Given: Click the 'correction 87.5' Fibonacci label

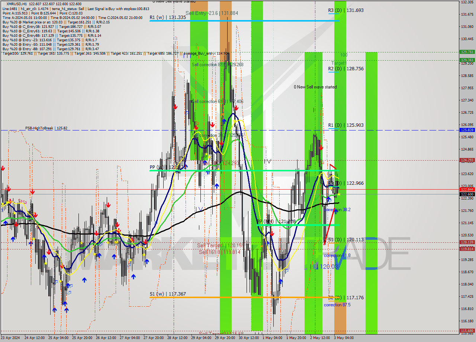Looking at the screenshot, I should click(337, 305).
